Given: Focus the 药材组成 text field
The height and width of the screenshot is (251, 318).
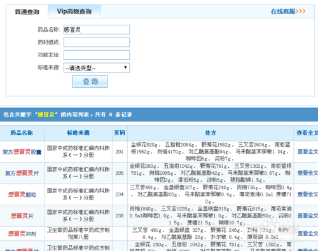Looking at the screenshot, I should click(x=97, y=43).
